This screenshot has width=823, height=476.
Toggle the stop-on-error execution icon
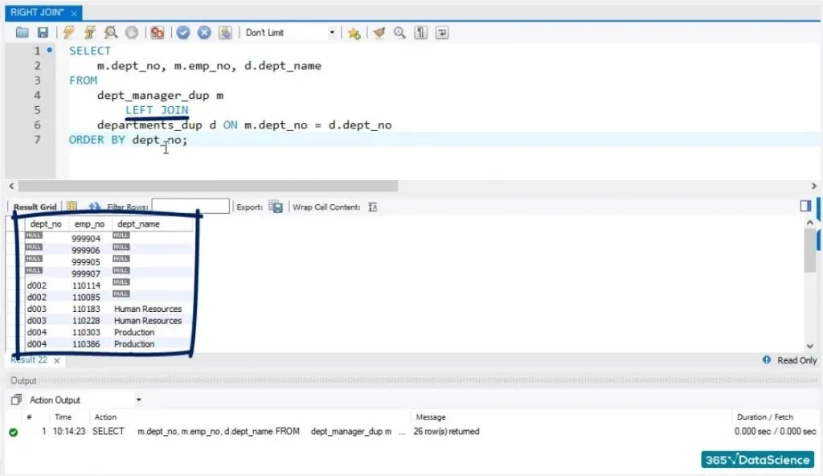pyautogui.click(x=158, y=33)
